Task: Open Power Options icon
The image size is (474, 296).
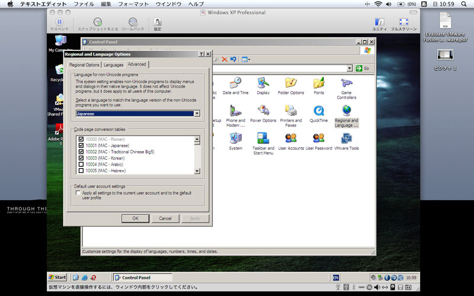Action: [263, 114]
